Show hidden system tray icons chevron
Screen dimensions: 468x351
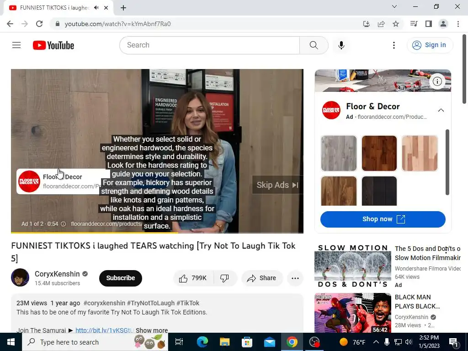coord(376,342)
